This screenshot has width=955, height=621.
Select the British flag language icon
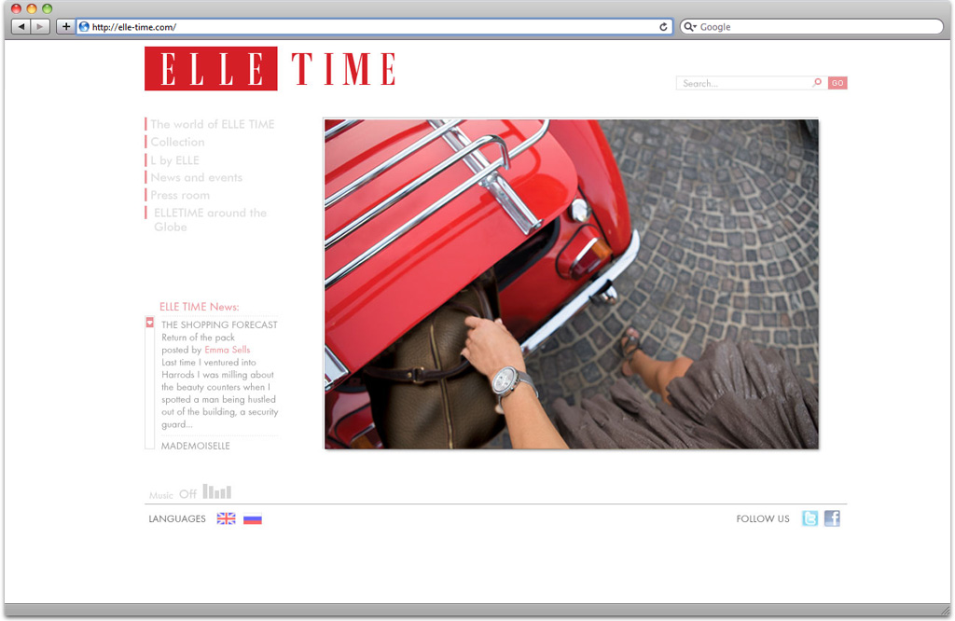pyautogui.click(x=226, y=518)
